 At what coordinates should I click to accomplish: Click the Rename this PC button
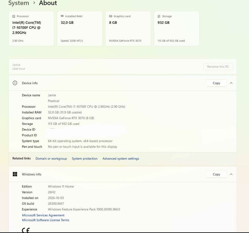[x=218, y=67]
